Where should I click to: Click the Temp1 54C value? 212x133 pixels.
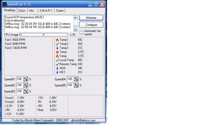coord(80,40)
